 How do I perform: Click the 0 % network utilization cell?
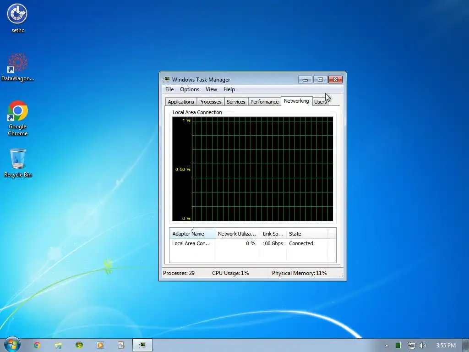click(251, 243)
